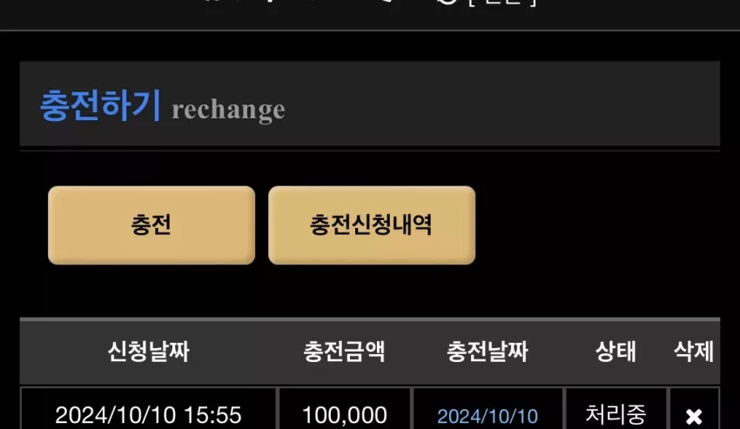740x429 pixels.
Task: Click the 충전금액 column header
Action: [344, 352]
